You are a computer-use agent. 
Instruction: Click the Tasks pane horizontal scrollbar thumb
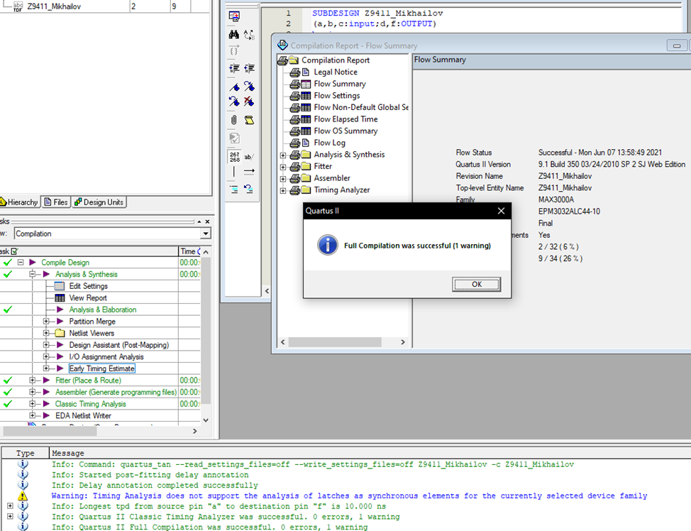coord(50,432)
